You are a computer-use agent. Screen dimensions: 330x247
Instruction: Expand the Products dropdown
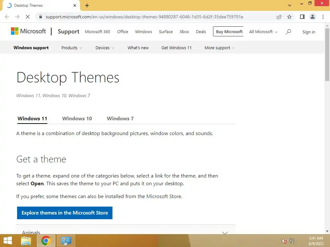pos(72,48)
